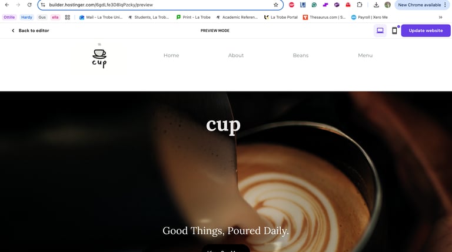Image resolution: width=452 pixels, height=252 pixels.
Task: Open the Menu nav link
Action: pos(365,55)
